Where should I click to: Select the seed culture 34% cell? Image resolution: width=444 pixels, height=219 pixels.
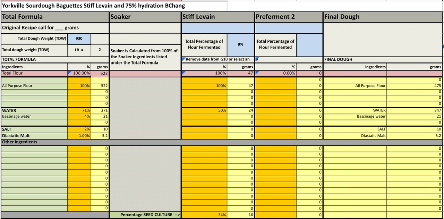click(204, 215)
